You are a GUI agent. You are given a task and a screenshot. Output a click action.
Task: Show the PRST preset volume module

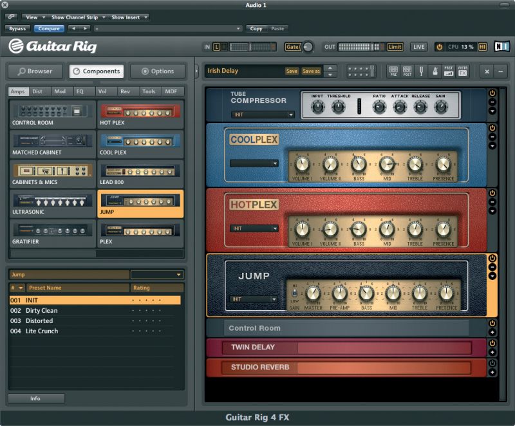[x=449, y=71]
